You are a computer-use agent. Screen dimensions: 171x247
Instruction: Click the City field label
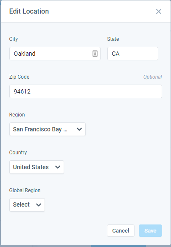(14, 39)
